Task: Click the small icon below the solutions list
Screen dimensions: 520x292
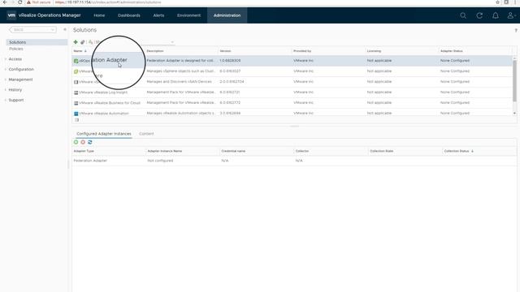Action: [76, 120]
